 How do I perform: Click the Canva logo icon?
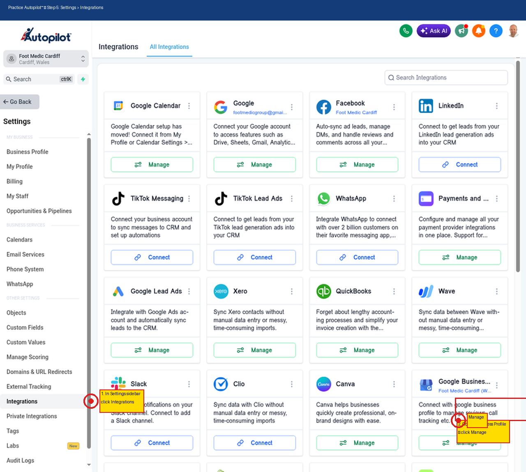(324, 384)
